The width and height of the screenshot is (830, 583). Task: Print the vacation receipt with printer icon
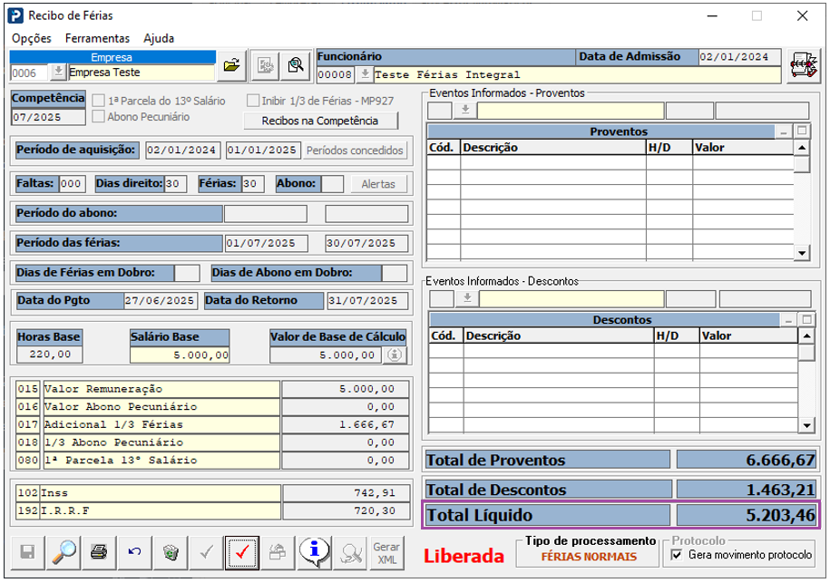(98, 552)
